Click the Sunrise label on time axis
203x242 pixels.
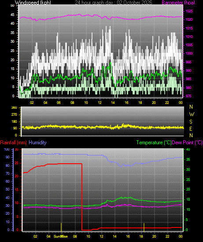click(x=61, y=236)
